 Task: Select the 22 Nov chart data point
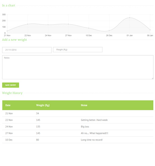pos(28,24)
